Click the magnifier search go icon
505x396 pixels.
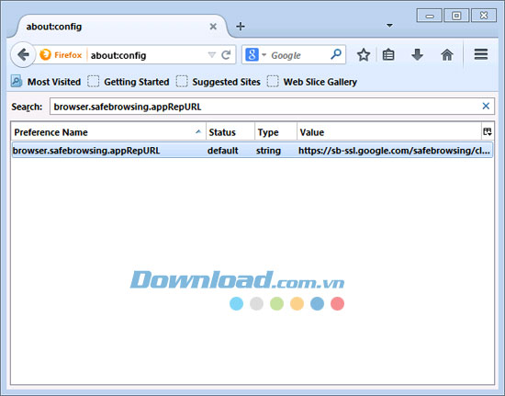[x=336, y=54]
